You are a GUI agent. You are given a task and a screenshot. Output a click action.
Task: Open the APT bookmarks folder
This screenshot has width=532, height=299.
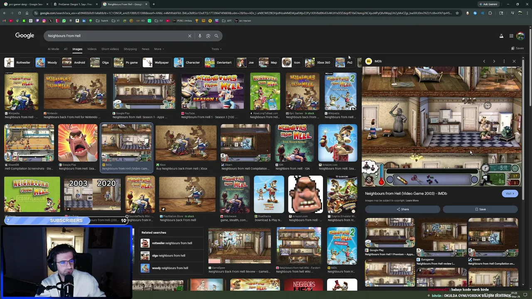tap(227, 21)
